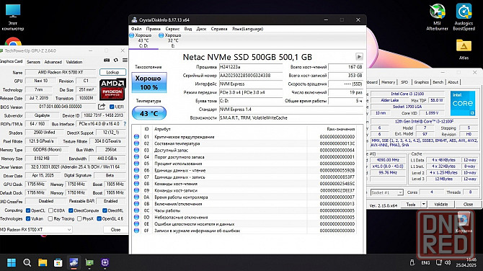Open Вид menu
This screenshot has height=271, width=483.
pos(188,29)
